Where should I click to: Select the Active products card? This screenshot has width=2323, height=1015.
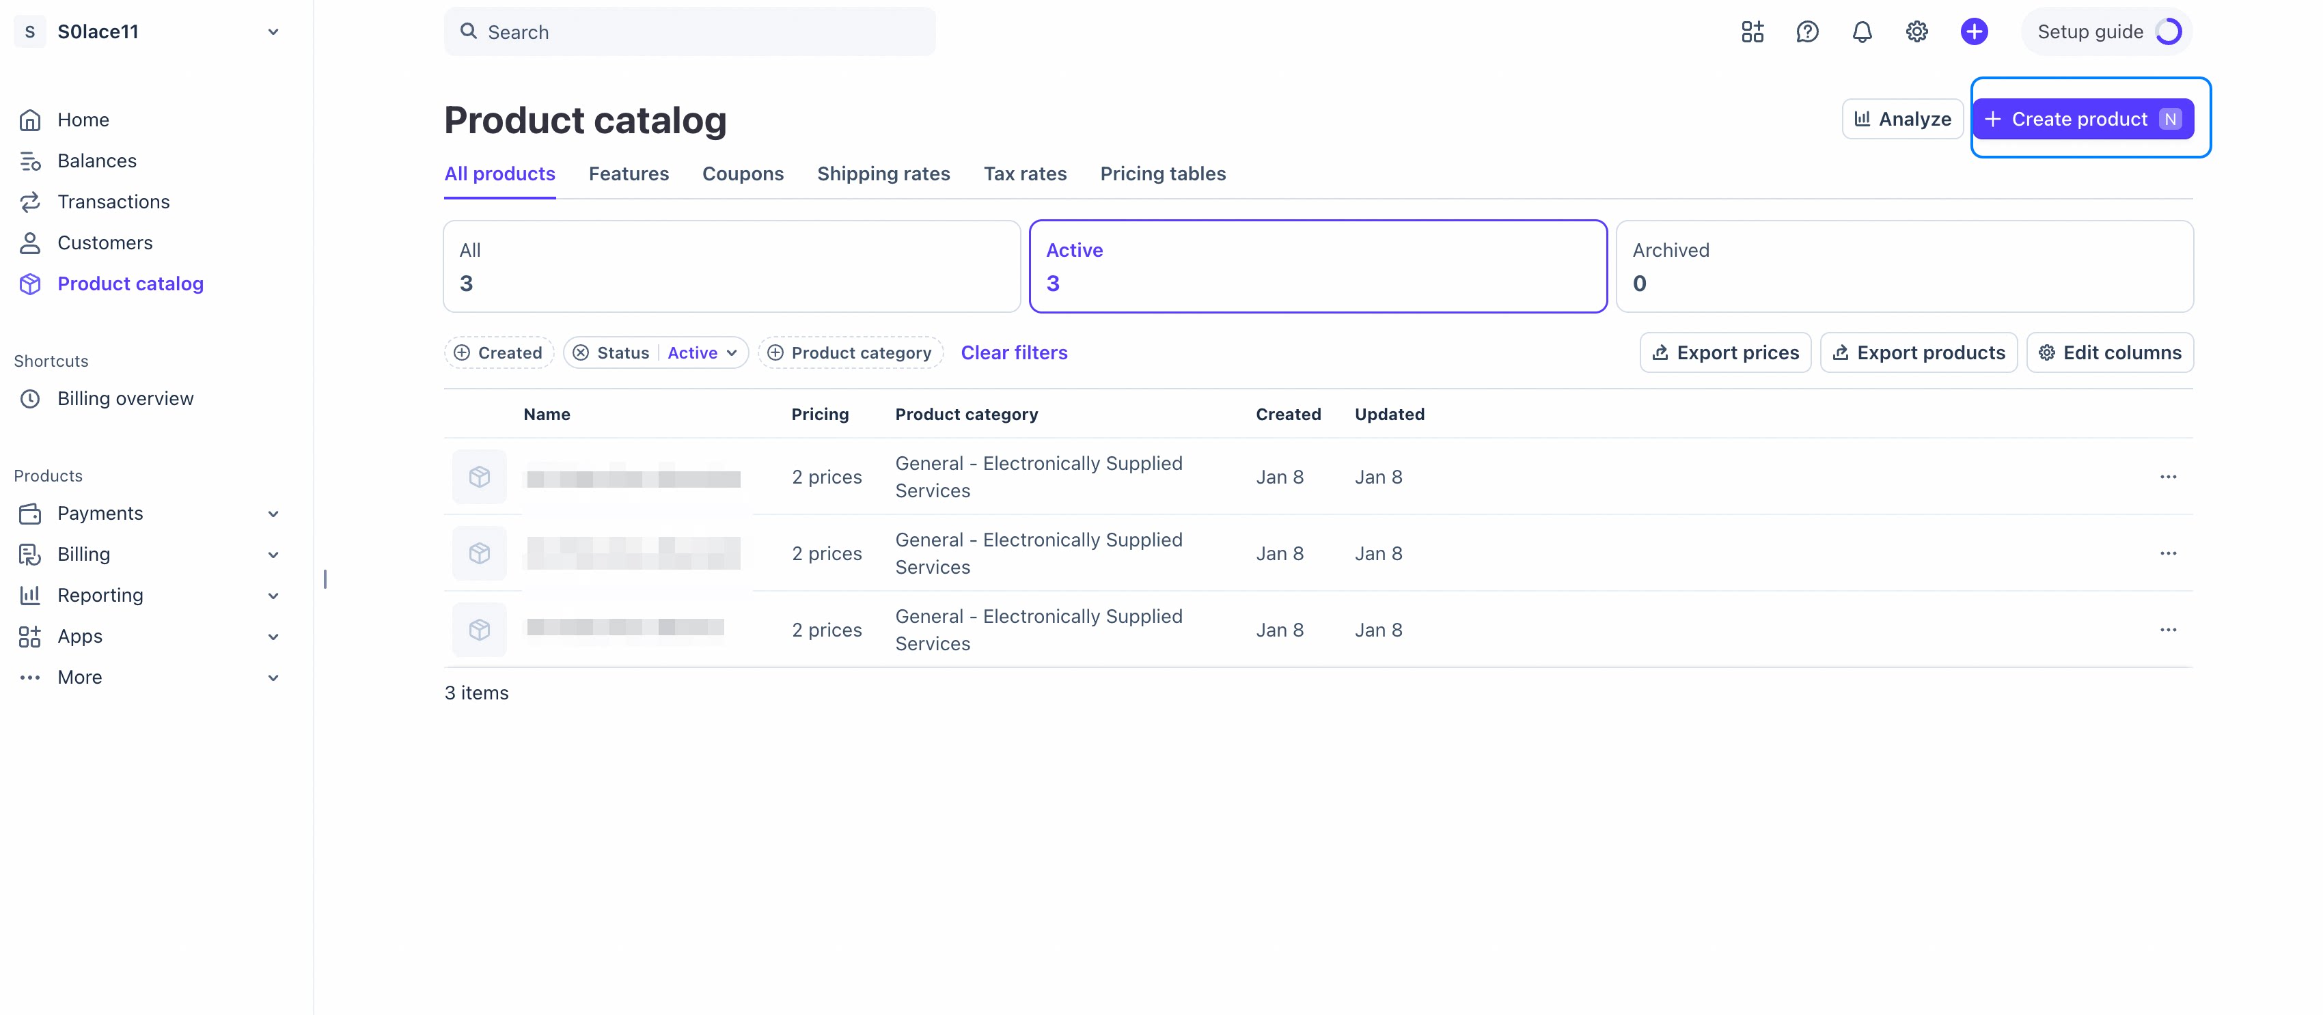coord(1319,267)
